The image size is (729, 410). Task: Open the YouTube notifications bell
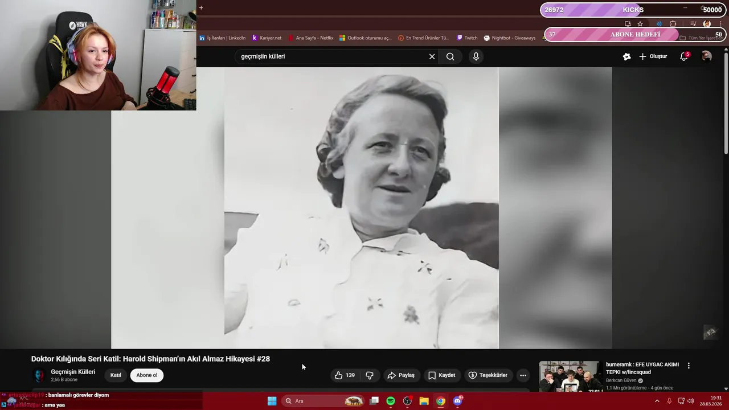(685, 56)
